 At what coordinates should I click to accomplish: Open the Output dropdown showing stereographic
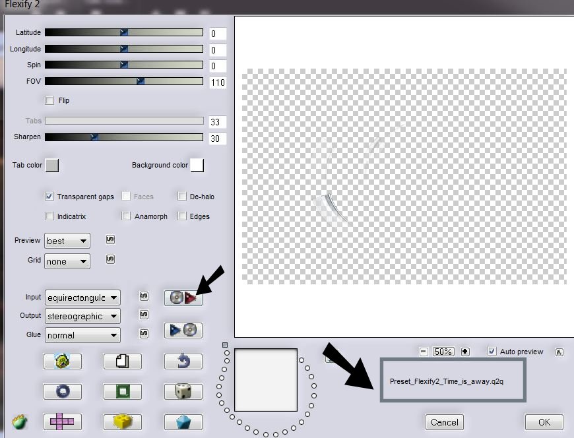[82, 316]
